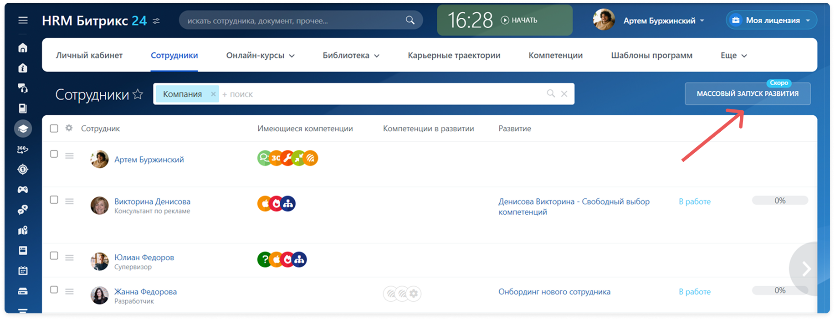Click the 16:28 clock display
Viewport: 835px width, 320px height.
tap(470, 20)
